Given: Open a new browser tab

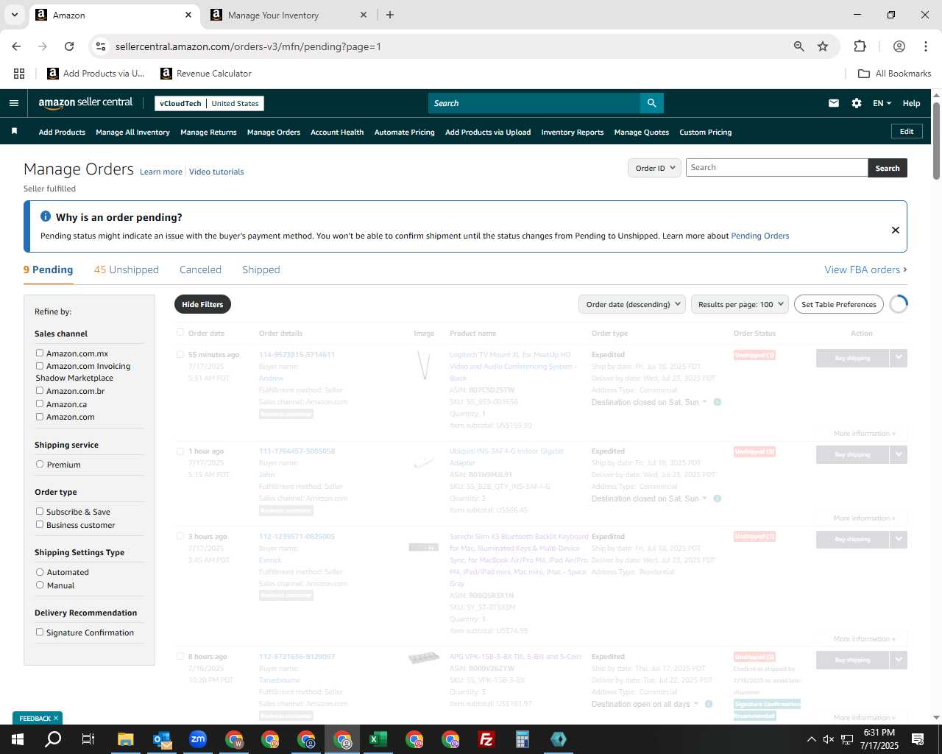Looking at the screenshot, I should 390,15.
